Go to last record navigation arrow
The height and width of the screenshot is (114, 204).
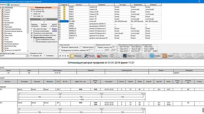[x=68, y=56]
